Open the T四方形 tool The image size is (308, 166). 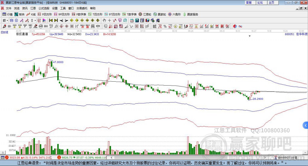[x=95, y=14]
